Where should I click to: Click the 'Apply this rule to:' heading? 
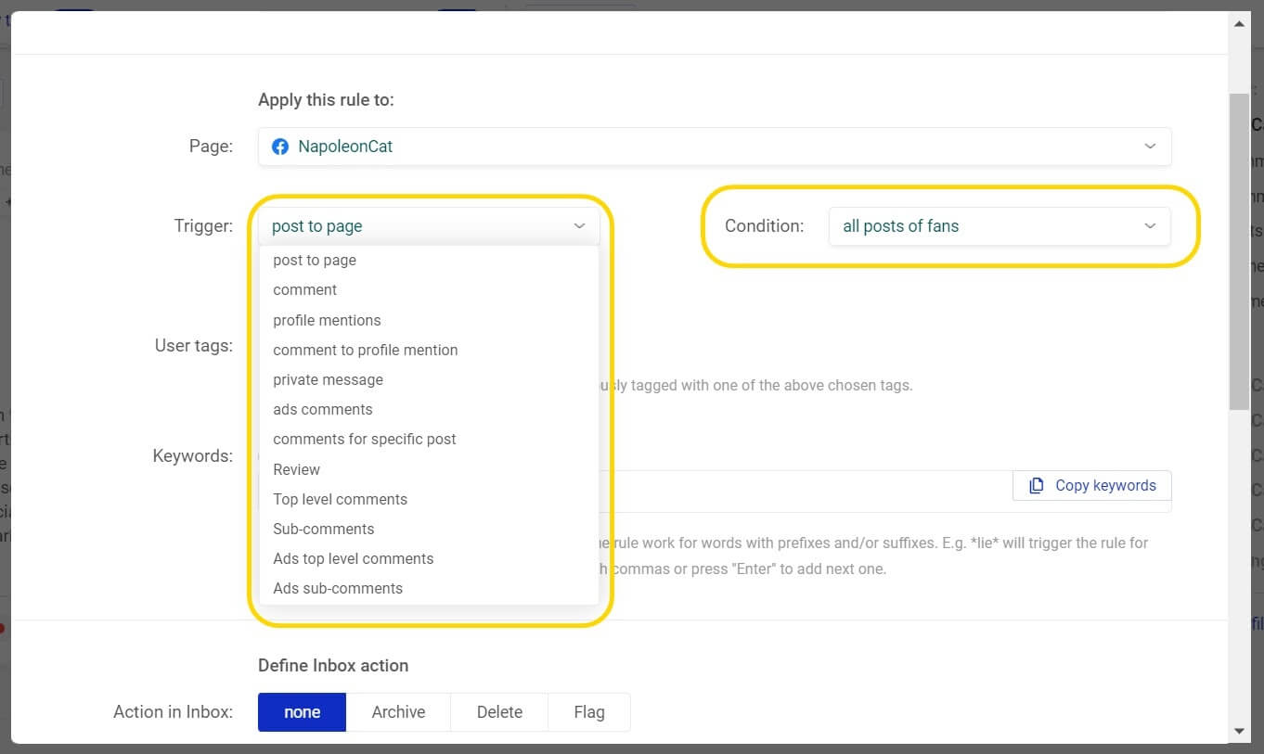click(326, 100)
